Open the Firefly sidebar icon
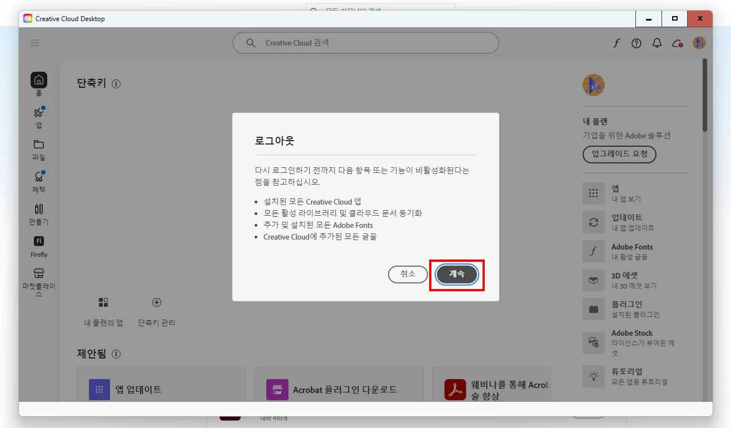 (x=39, y=241)
